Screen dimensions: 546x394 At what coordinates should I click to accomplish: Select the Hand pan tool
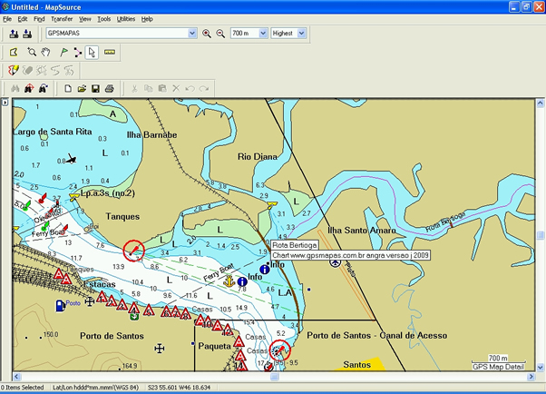click(x=44, y=53)
